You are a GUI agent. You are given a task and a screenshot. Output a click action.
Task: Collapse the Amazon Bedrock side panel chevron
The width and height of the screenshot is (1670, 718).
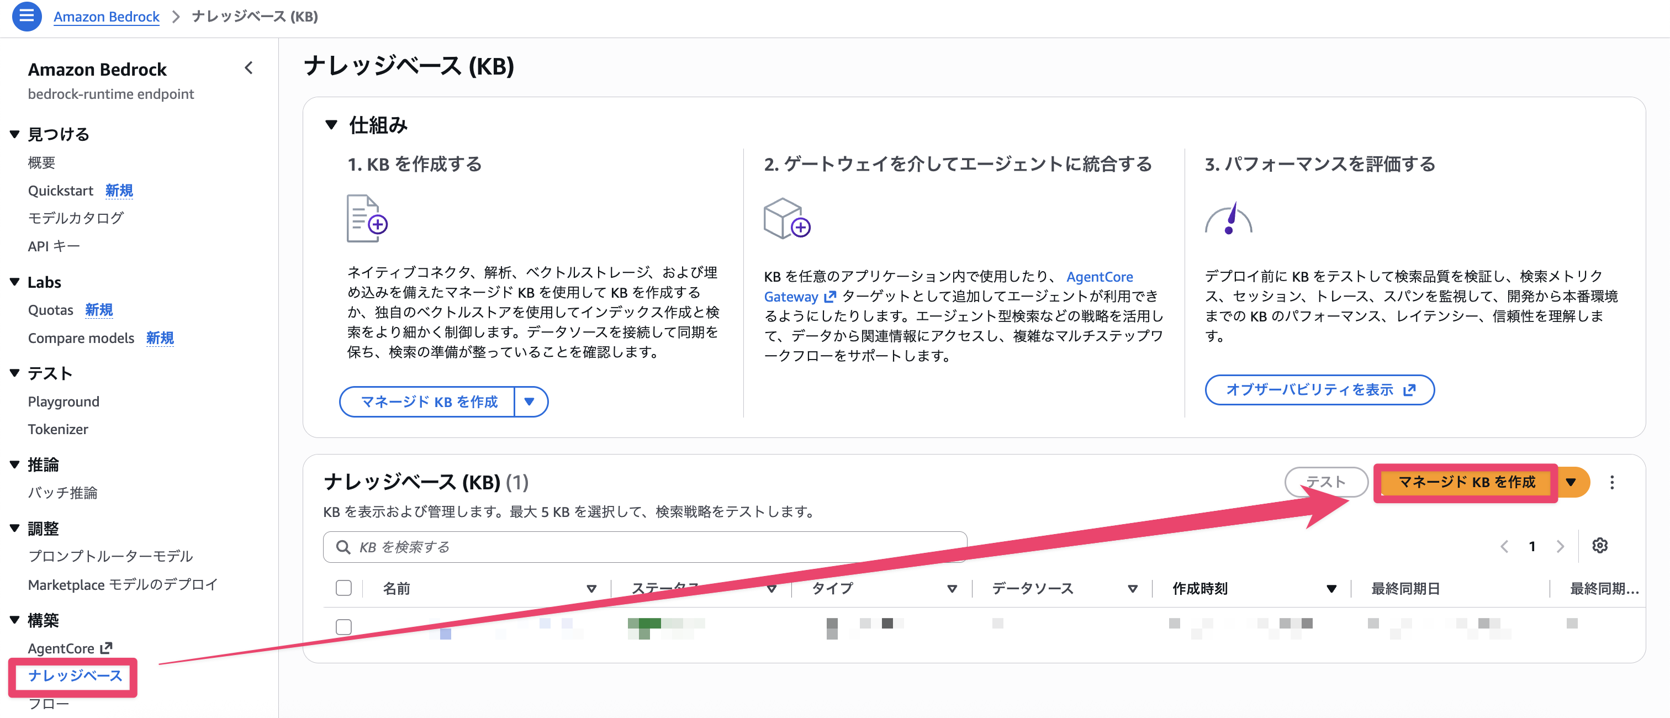249,68
